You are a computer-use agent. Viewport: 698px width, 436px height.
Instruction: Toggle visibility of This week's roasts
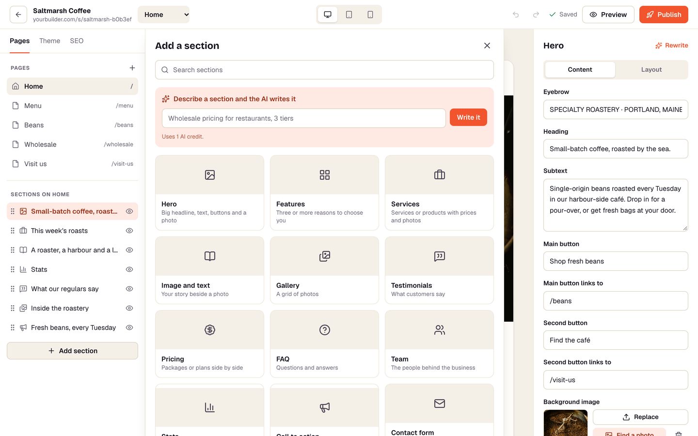click(129, 231)
